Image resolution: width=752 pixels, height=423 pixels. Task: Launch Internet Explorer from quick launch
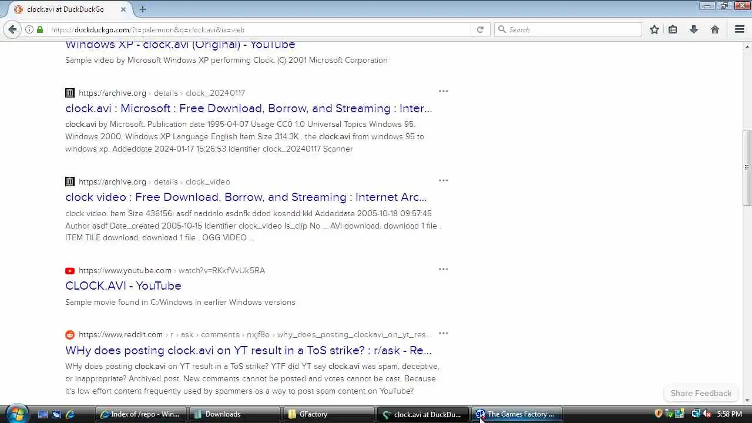pos(70,414)
